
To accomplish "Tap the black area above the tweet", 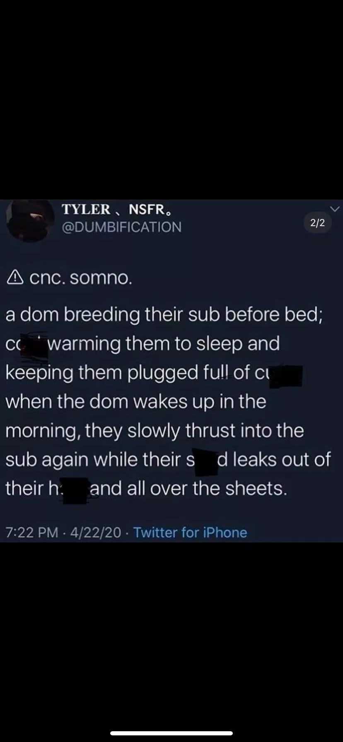I will (x=171, y=99).
